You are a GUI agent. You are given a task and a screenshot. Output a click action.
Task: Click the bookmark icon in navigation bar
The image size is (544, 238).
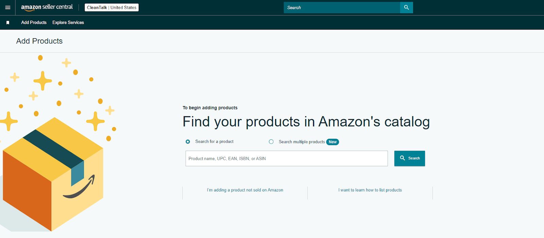pos(8,23)
